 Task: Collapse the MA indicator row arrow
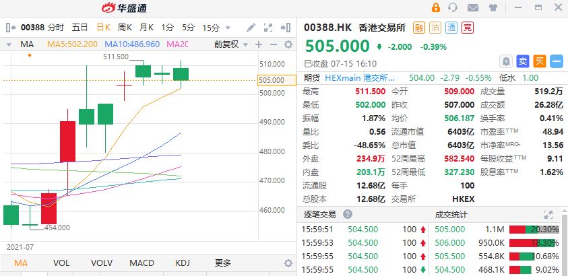pyautogui.click(x=9, y=45)
